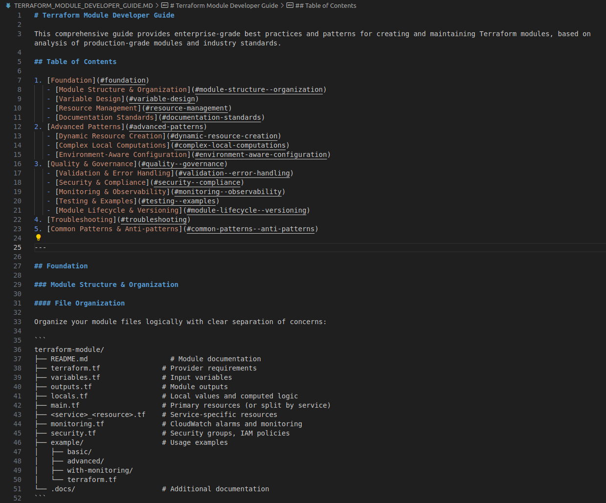Follow the #documentation-standards link
The height and width of the screenshot is (503, 606).
tap(211, 117)
